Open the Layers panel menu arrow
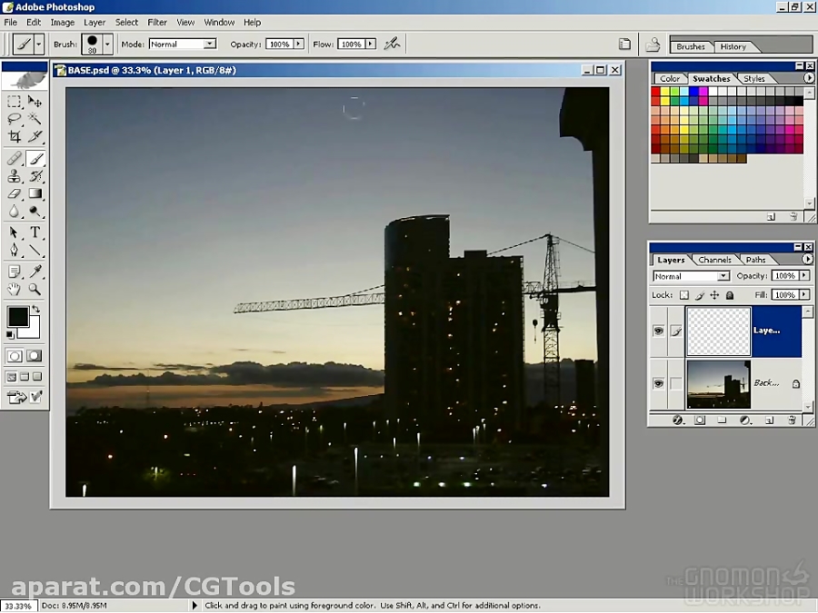The height and width of the screenshot is (613, 818). (x=808, y=259)
